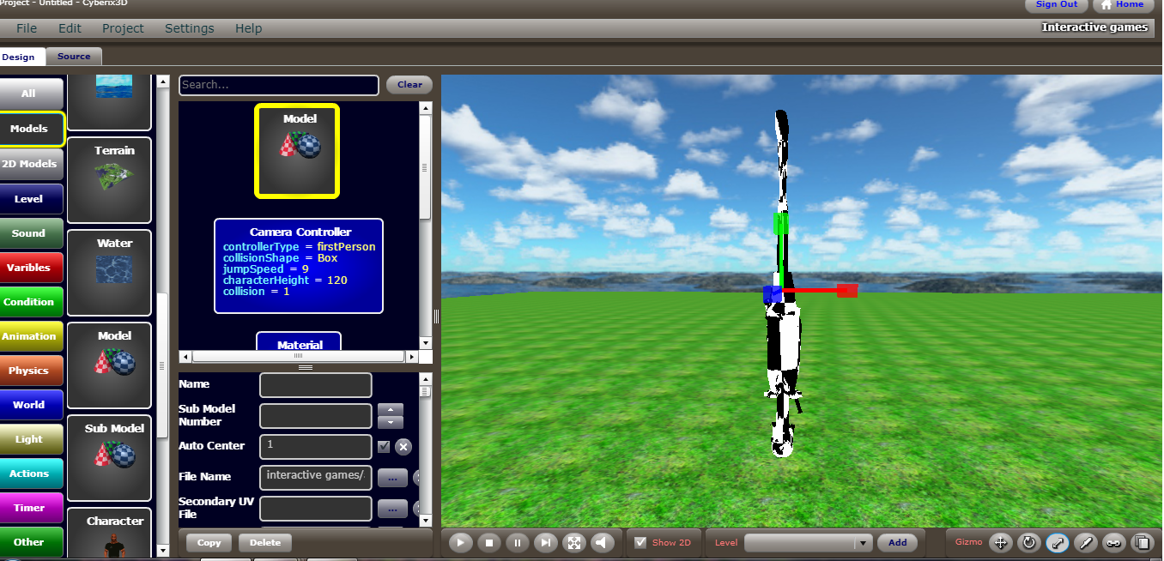Activate the Scale gizmo tool
This screenshot has width=1164, height=561.
tap(1058, 543)
